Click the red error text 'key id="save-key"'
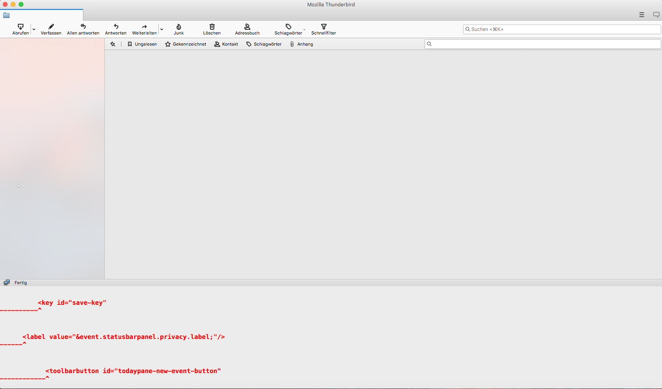This screenshot has height=389, width=662. (x=72, y=303)
